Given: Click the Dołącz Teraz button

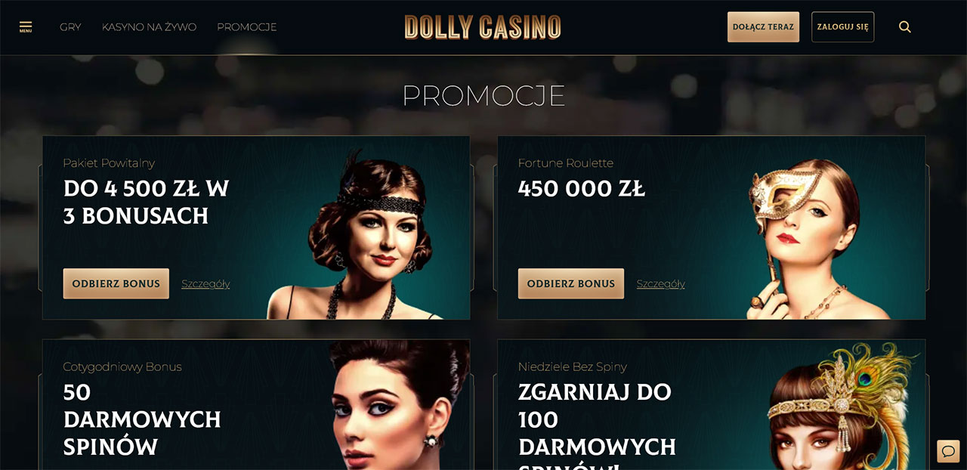Looking at the screenshot, I should 763,27.
